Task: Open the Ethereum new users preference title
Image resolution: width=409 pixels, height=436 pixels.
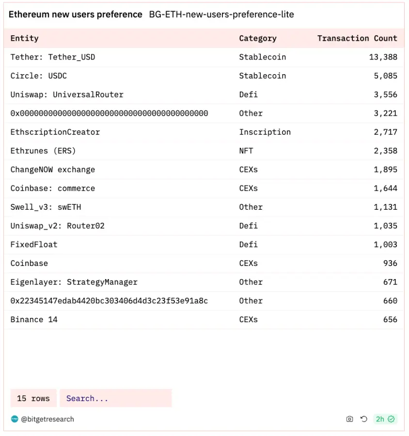Action: [75, 15]
